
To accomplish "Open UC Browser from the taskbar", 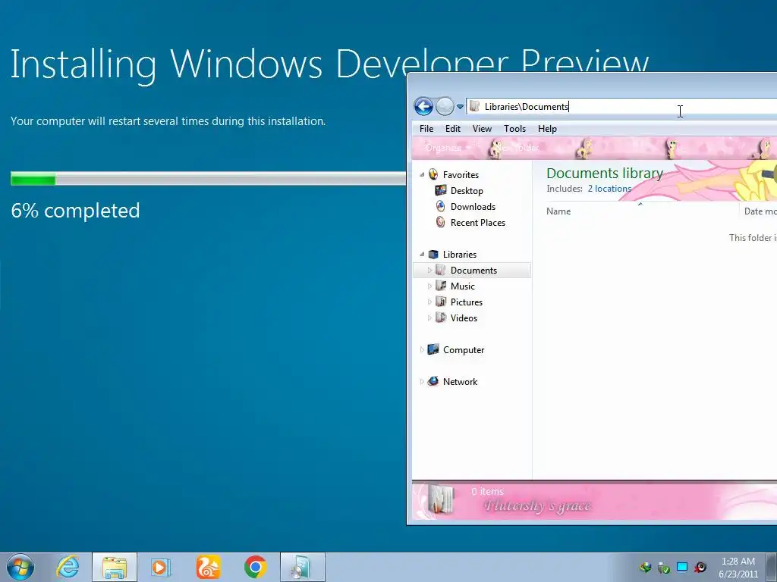I will [208, 567].
